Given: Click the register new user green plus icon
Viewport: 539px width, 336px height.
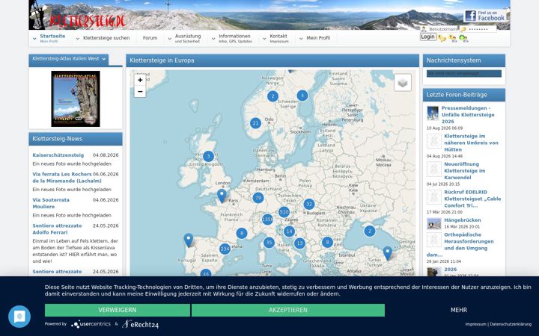Looking at the screenshot, I should click(463, 38).
